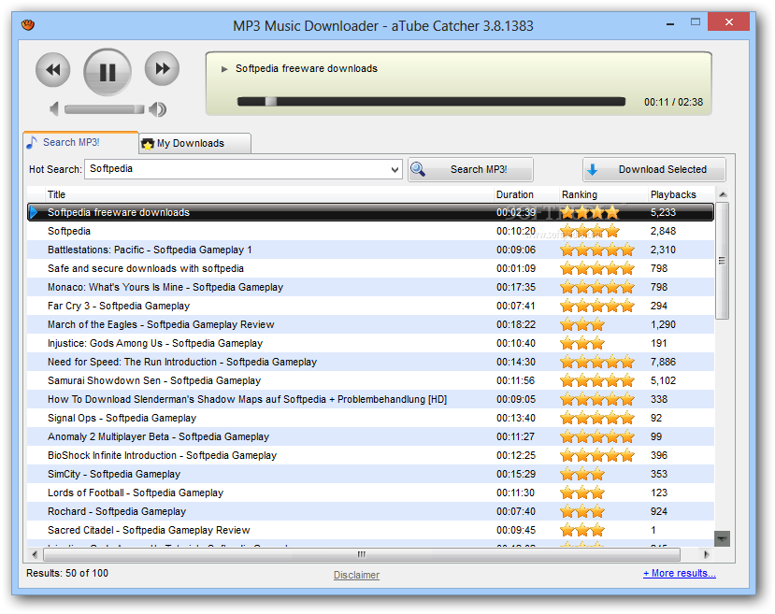Select 'Battlestations: Pacific - Softpedia Gameplay 1'
Viewport: 775px width, 614px height.
[371, 250]
